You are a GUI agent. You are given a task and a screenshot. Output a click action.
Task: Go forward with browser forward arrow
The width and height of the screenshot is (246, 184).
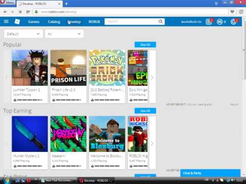(13, 12)
